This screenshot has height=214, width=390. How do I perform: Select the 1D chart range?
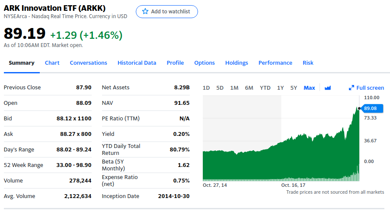[x=206, y=88]
